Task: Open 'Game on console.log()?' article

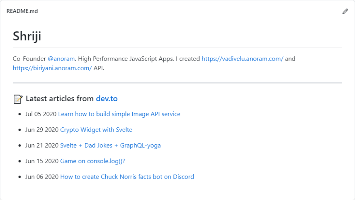Action: 93,161
